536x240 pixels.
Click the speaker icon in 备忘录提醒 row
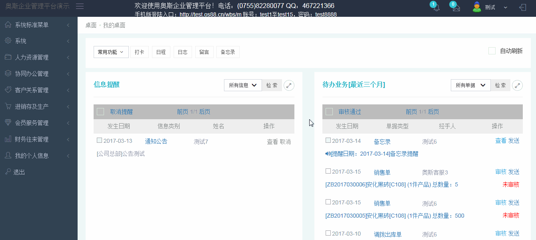click(x=328, y=154)
